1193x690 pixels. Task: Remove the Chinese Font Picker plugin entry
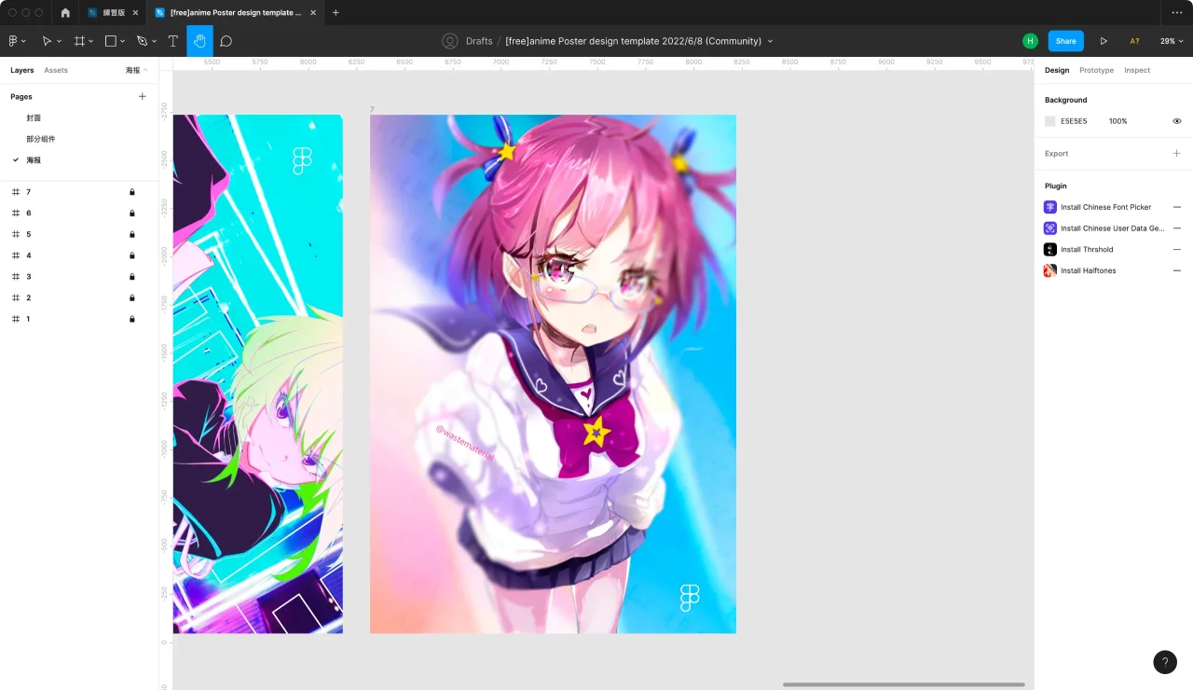(x=1176, y=207)
